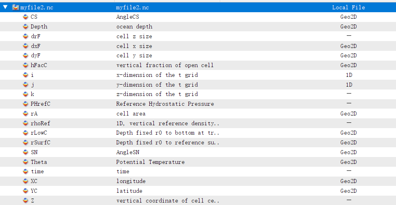Image resolution: width=396 pixels, height=205 pixels.
Task: Click the variable icon beside rhoRef
Action: click(x=26, y=123)
